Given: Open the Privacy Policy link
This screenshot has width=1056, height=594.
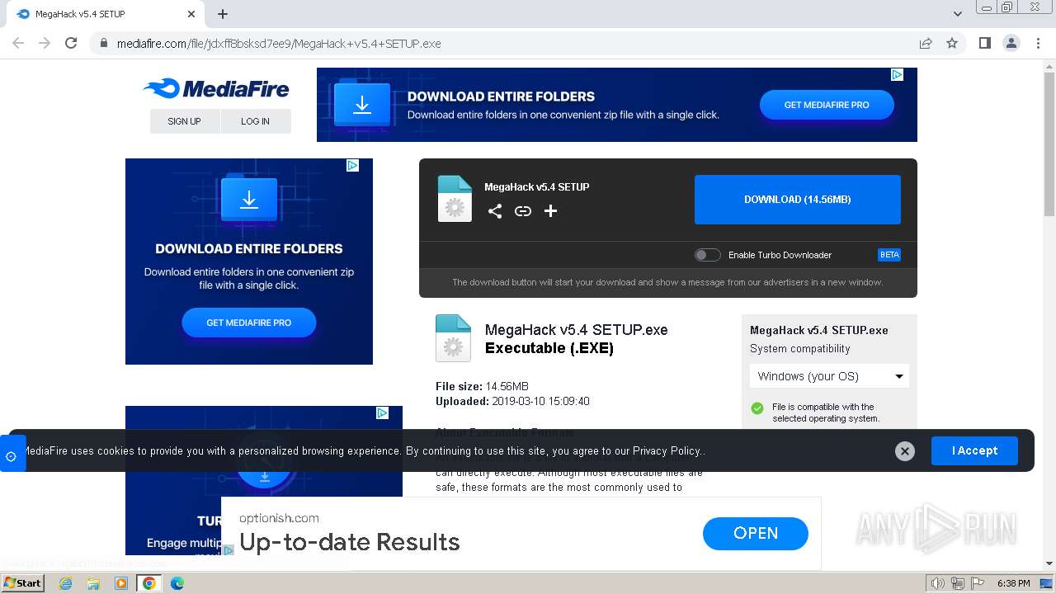Looking at the screenshot, I should pyautogui.click(x=667, y=450).
